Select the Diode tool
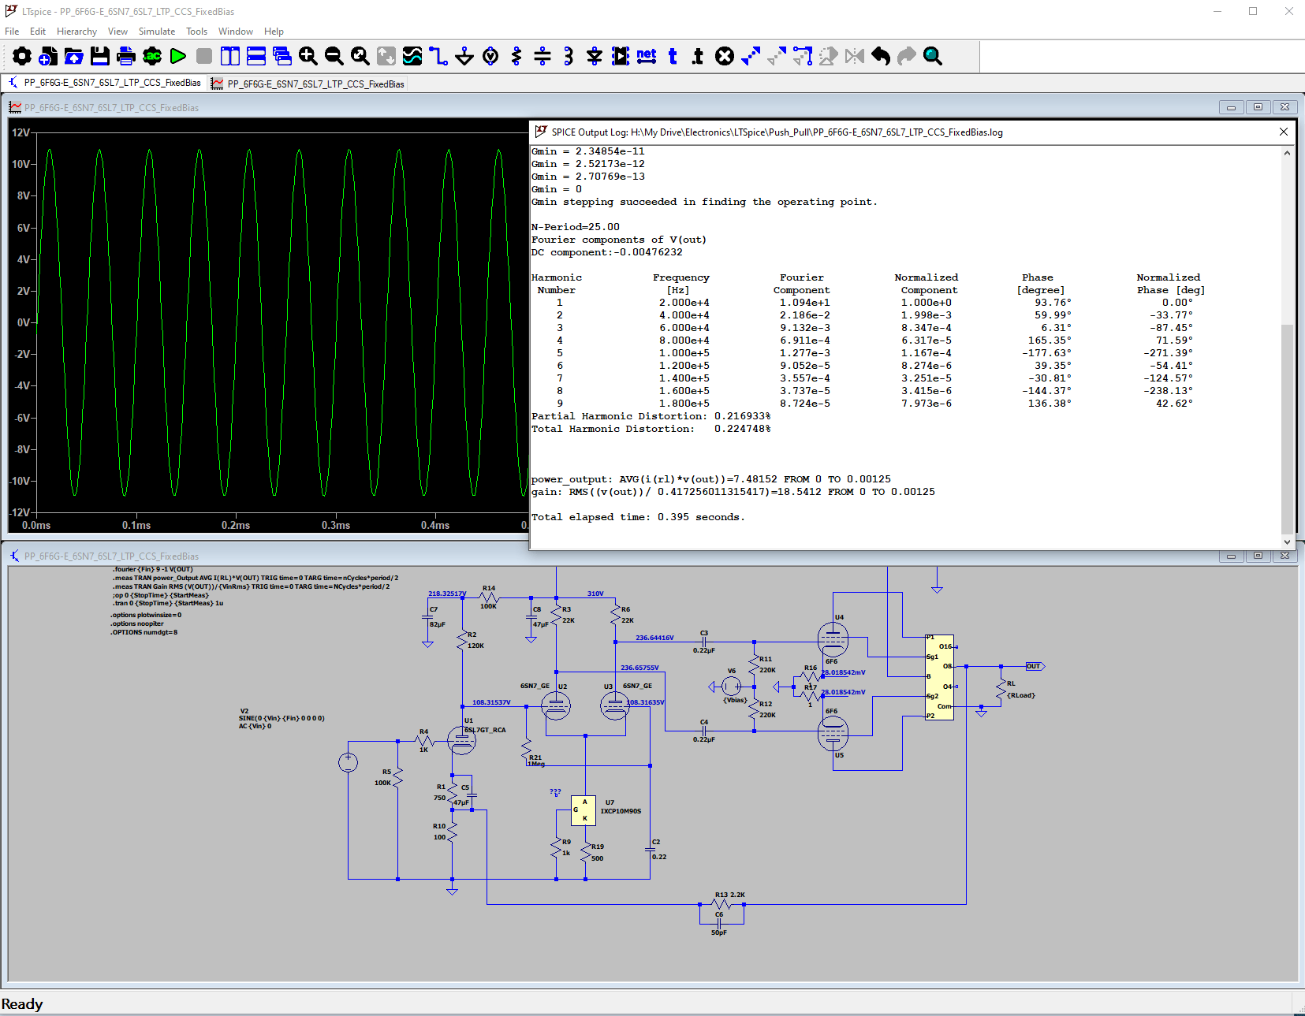 pos(595,56)
